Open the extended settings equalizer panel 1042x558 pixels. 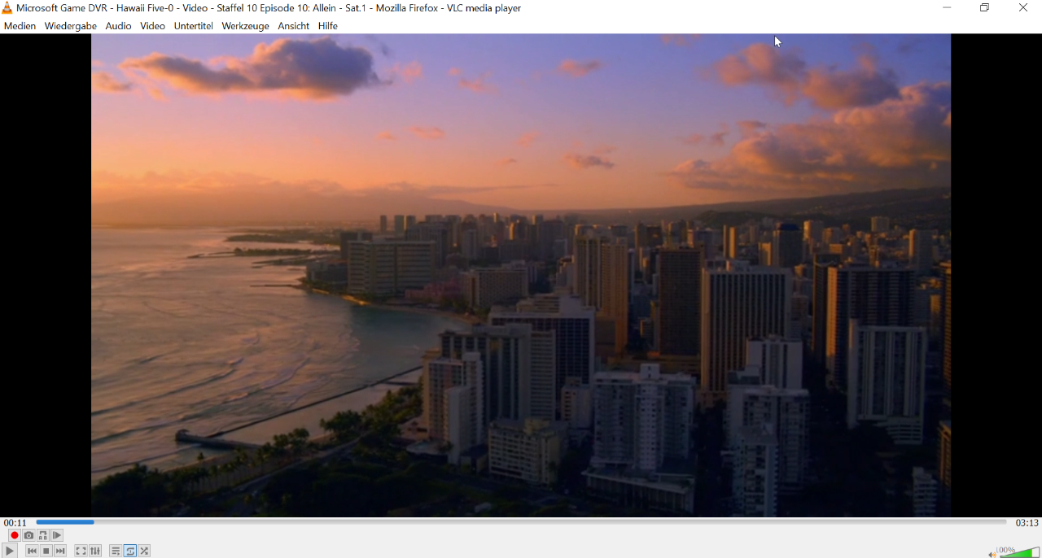pos(95,551)
